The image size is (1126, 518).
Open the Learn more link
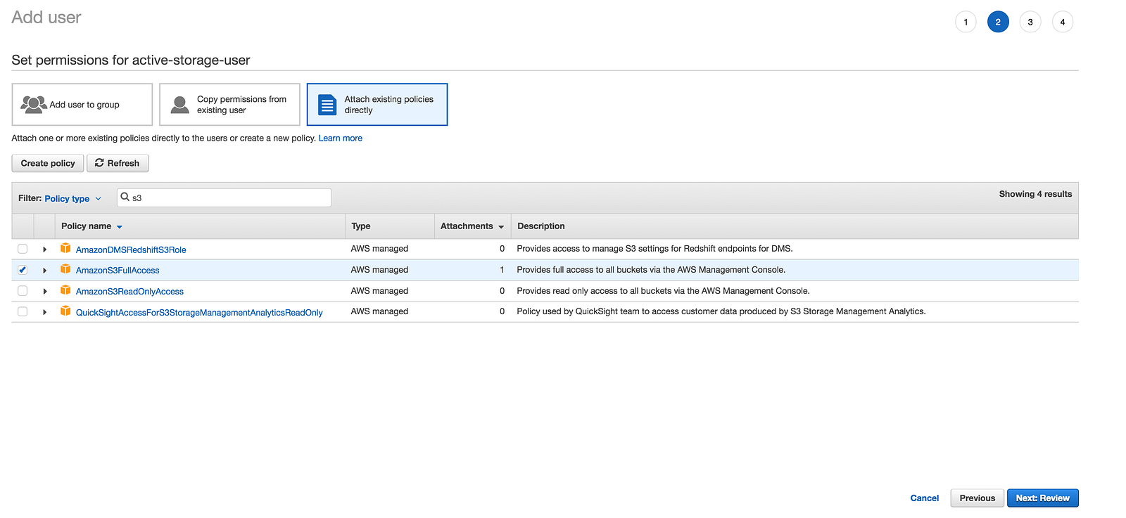pos(340,138)
